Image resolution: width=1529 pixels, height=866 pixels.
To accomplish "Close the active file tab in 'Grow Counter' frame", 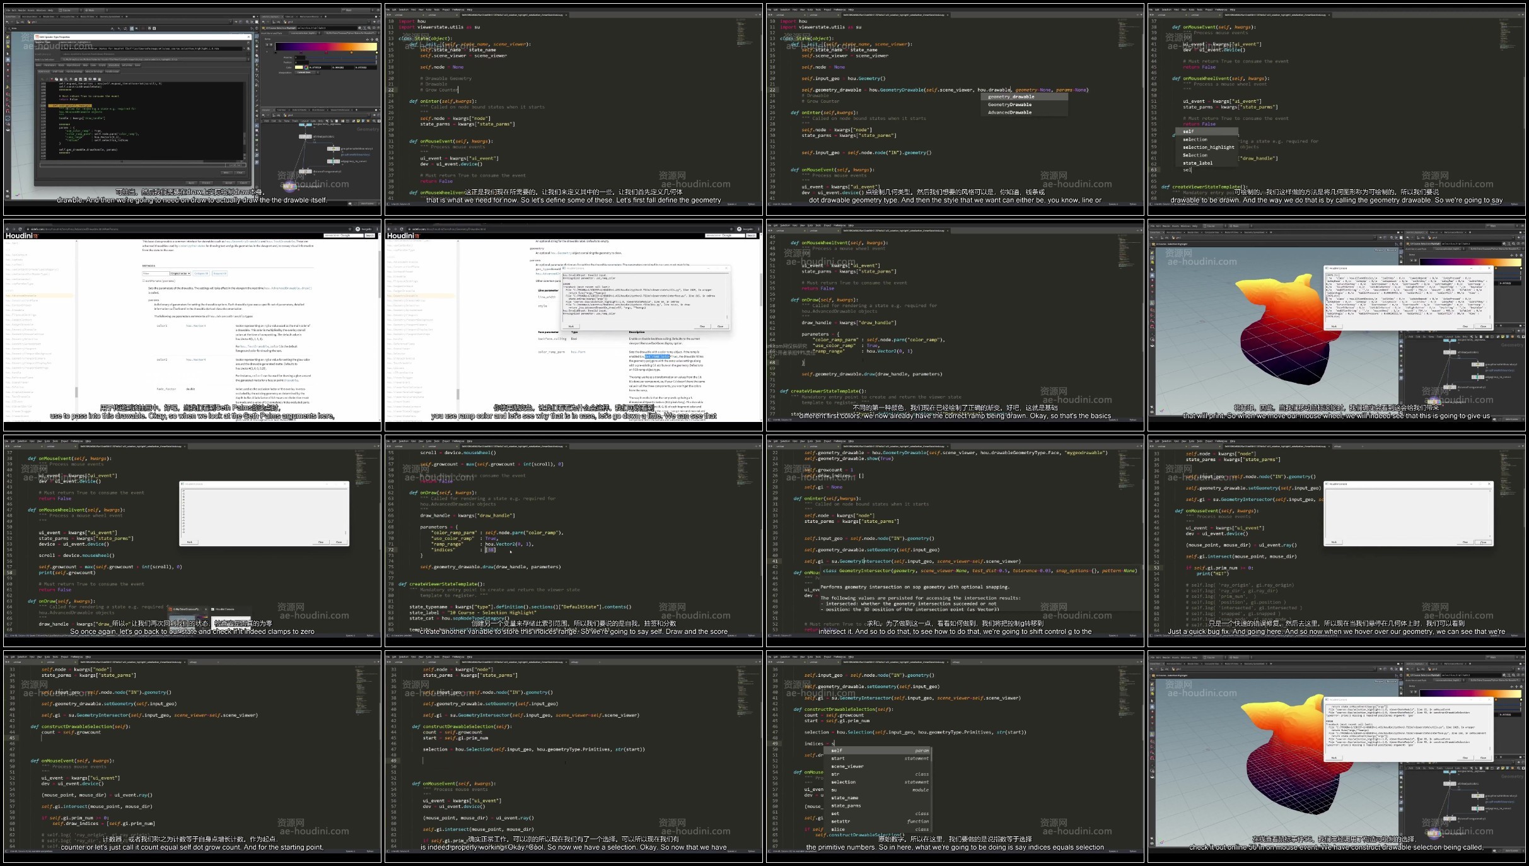I will click(x=567, y=15).
